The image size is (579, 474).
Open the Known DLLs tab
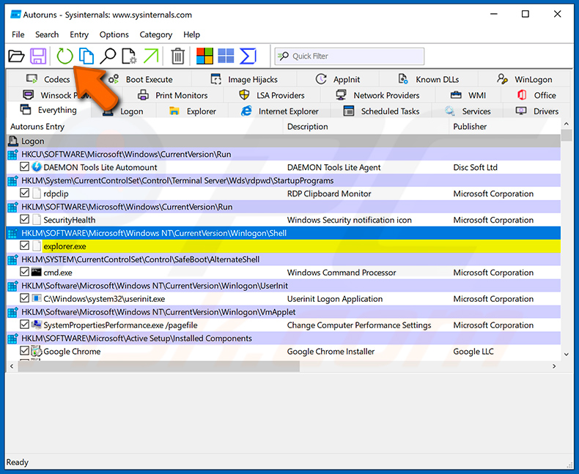pyautogui.click(x=428, y=79)
